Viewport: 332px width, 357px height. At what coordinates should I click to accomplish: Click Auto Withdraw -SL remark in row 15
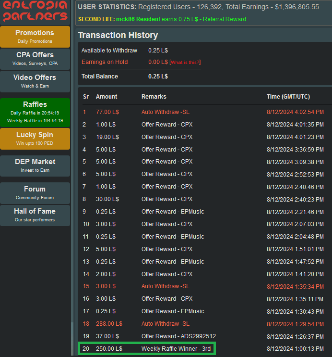166,286
